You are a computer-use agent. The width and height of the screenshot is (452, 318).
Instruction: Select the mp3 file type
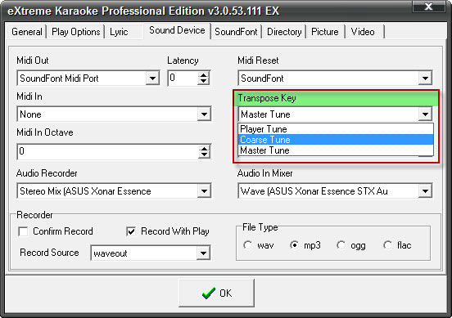point(294,245)
